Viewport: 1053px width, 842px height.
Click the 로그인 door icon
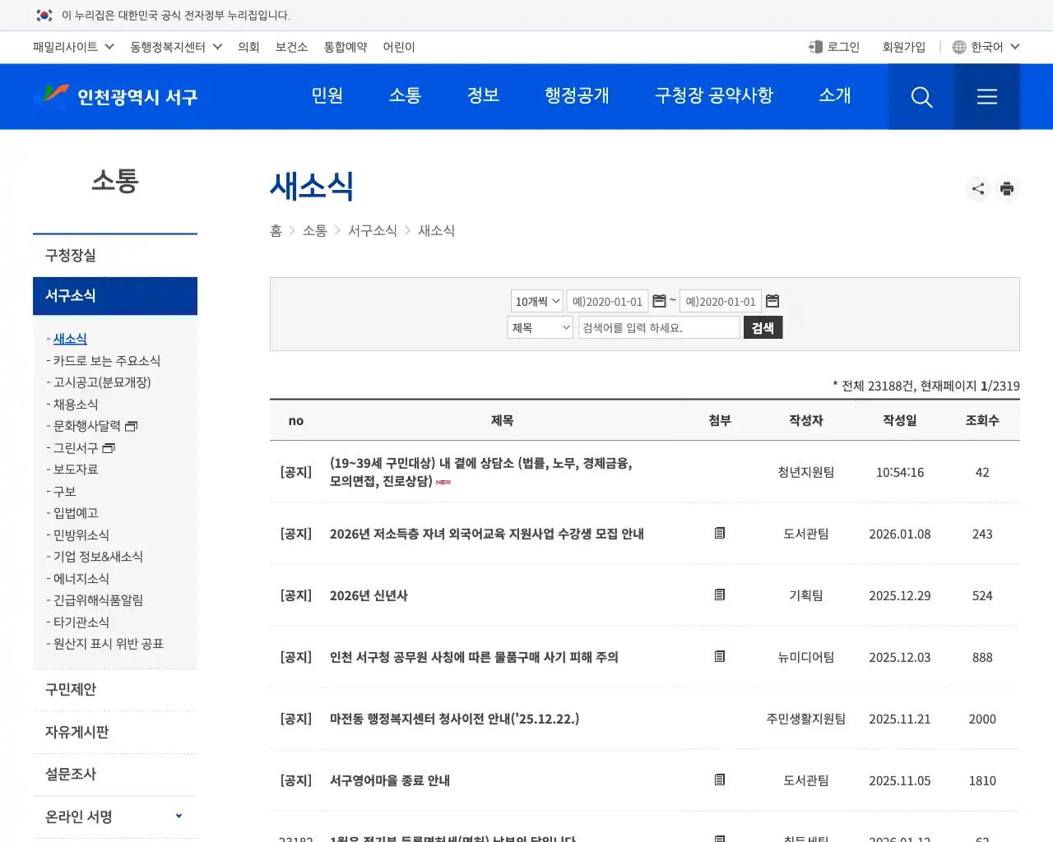tap(815, 47)
